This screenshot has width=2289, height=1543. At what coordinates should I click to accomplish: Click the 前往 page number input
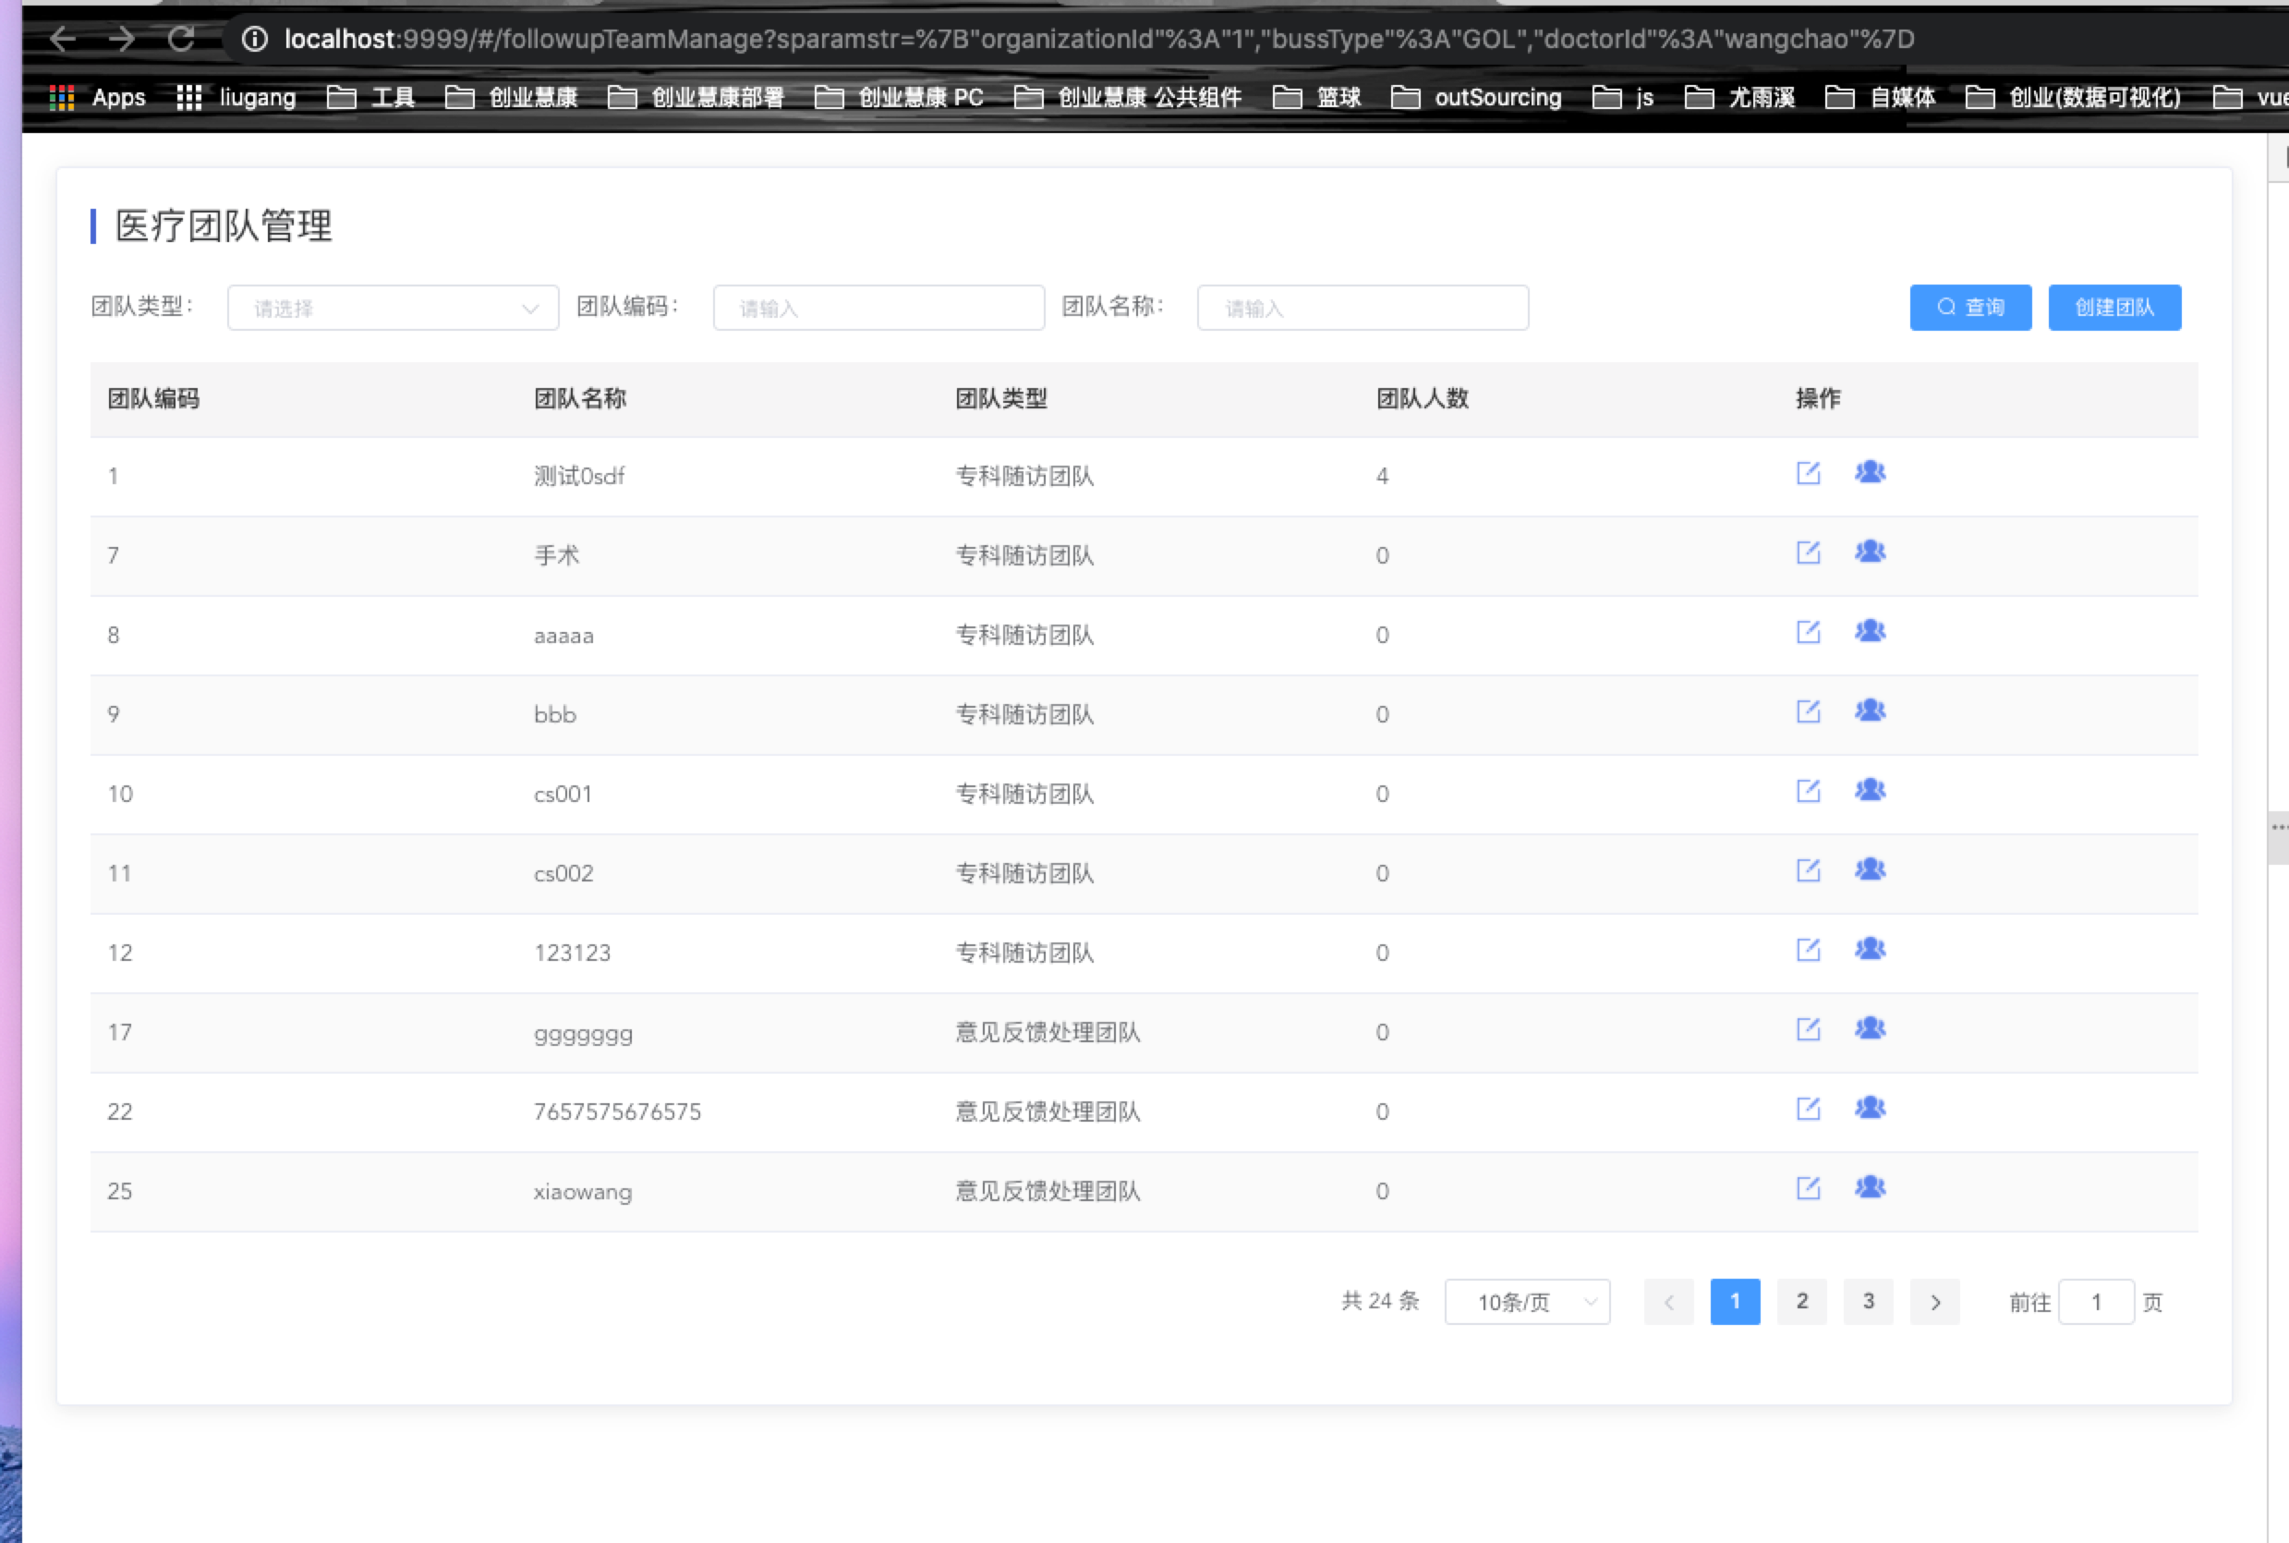coord(2095,1302)
